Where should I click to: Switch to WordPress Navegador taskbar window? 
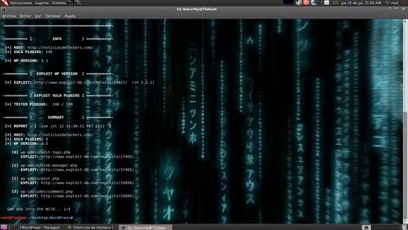coord(38,227)
